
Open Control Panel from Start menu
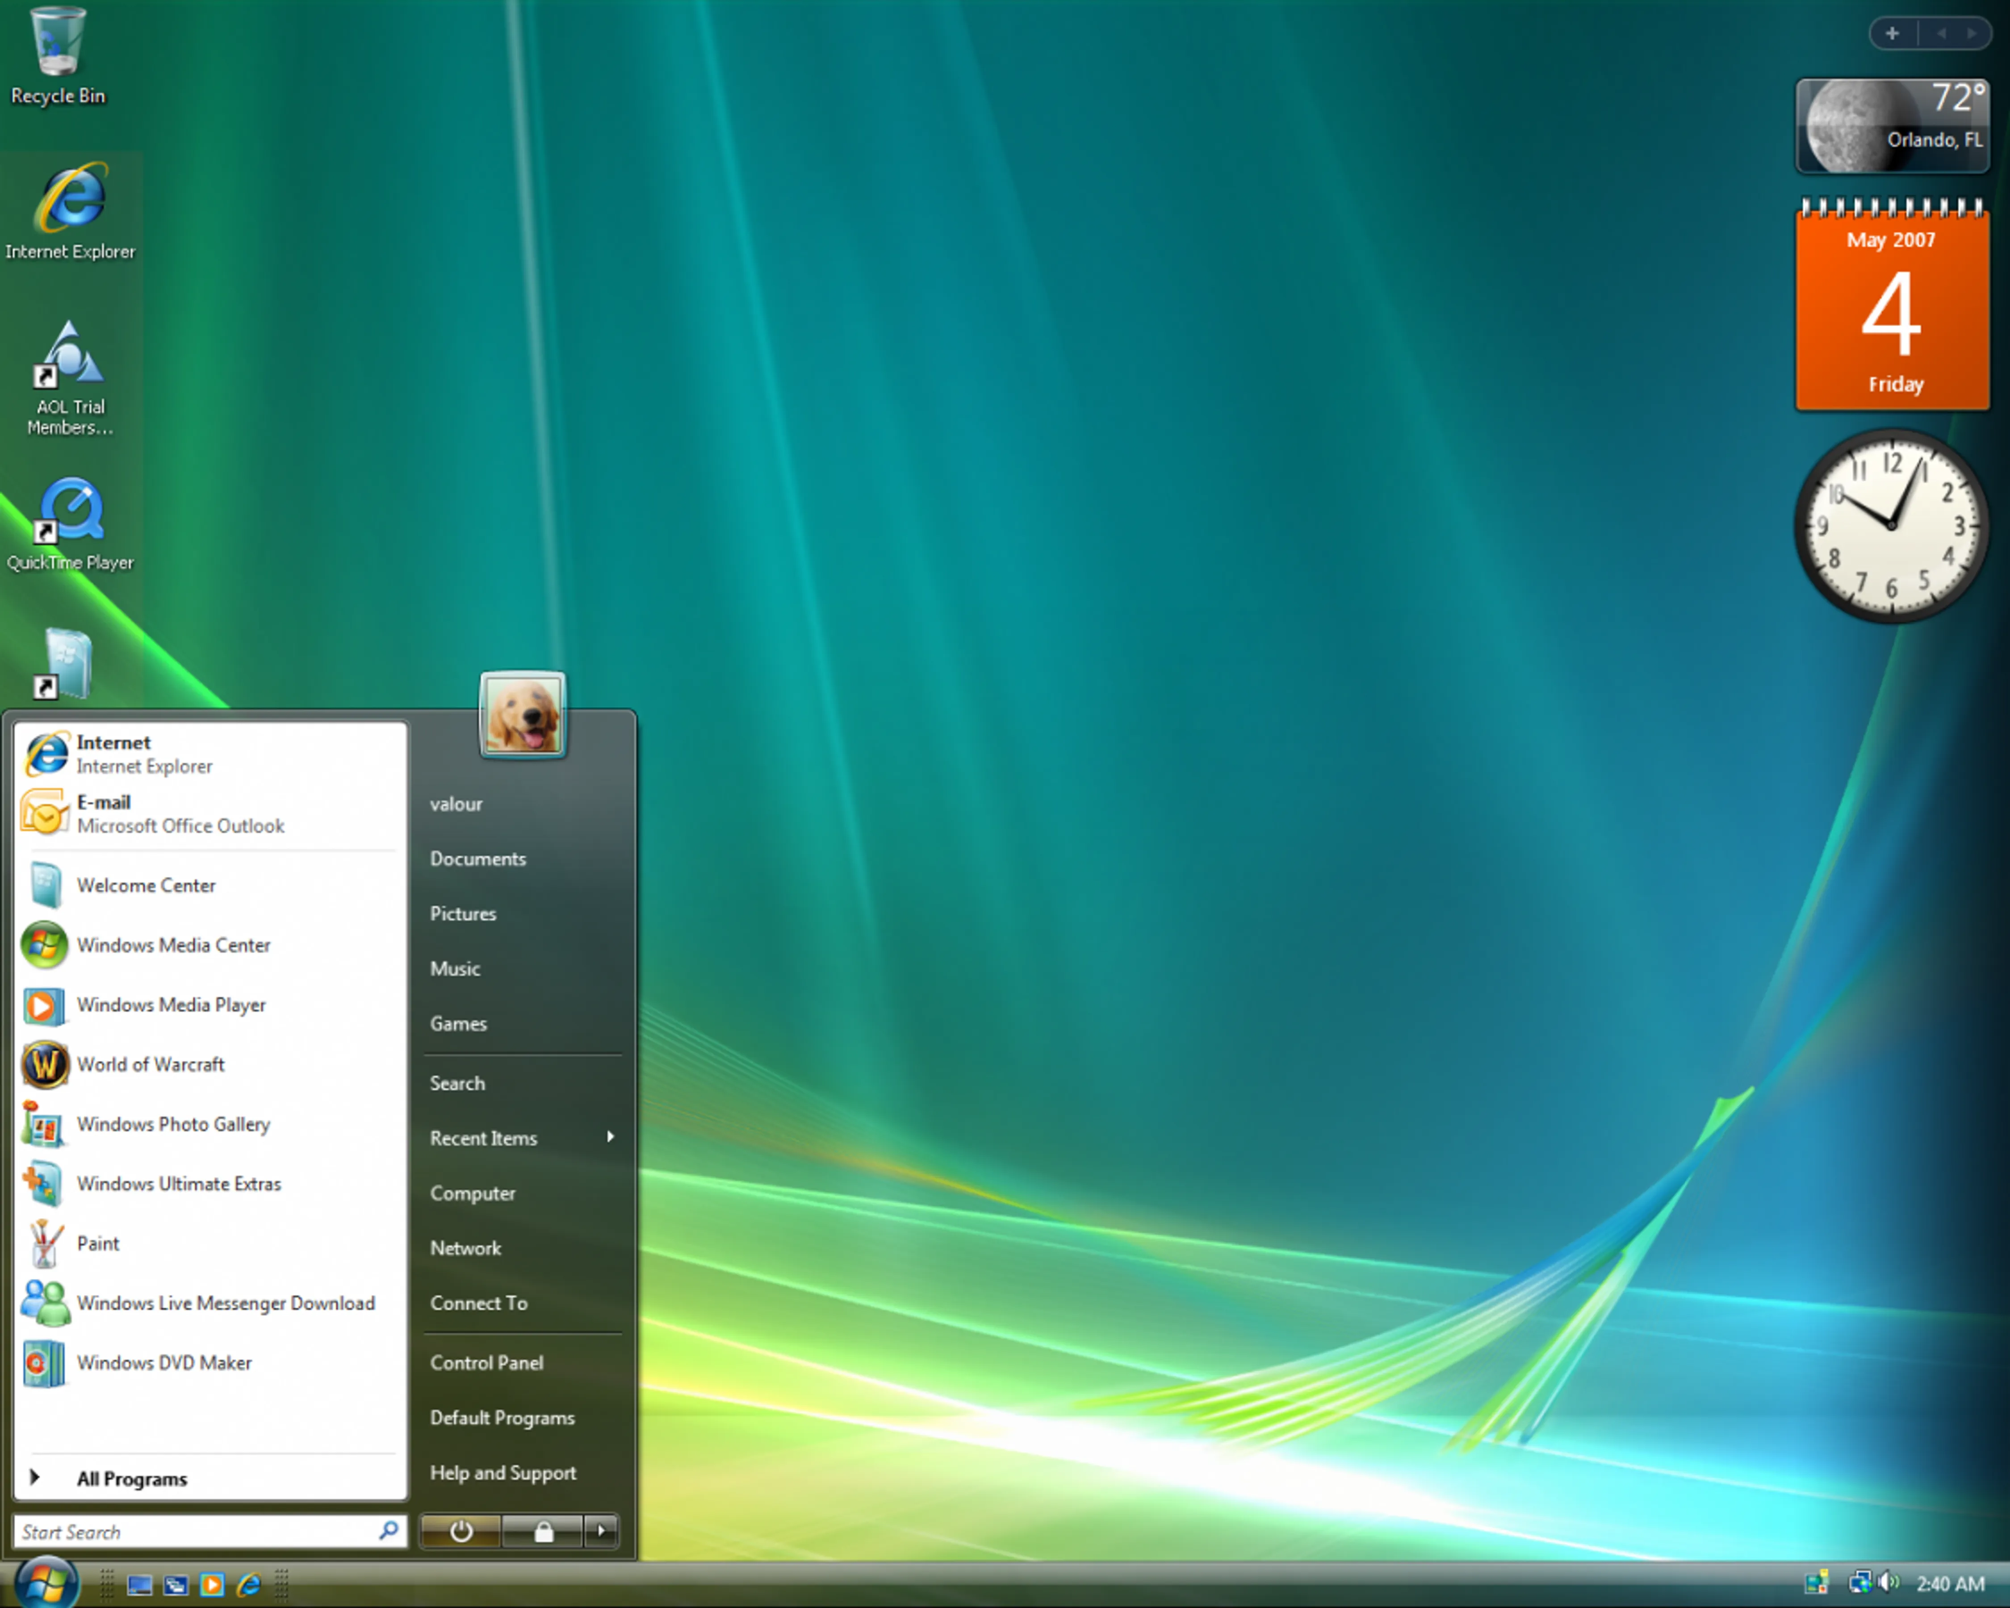pyautogui.click(x=487, y=1363)
